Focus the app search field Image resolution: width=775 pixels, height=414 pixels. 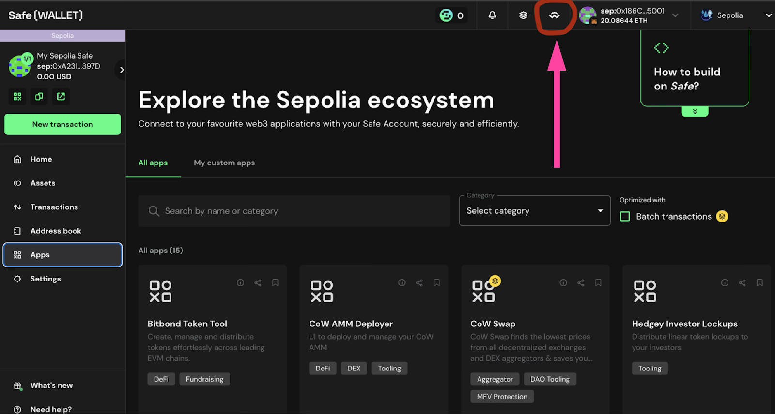(x=294, y=211)
